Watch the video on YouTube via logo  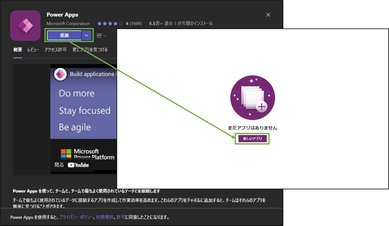click(78, 165)
